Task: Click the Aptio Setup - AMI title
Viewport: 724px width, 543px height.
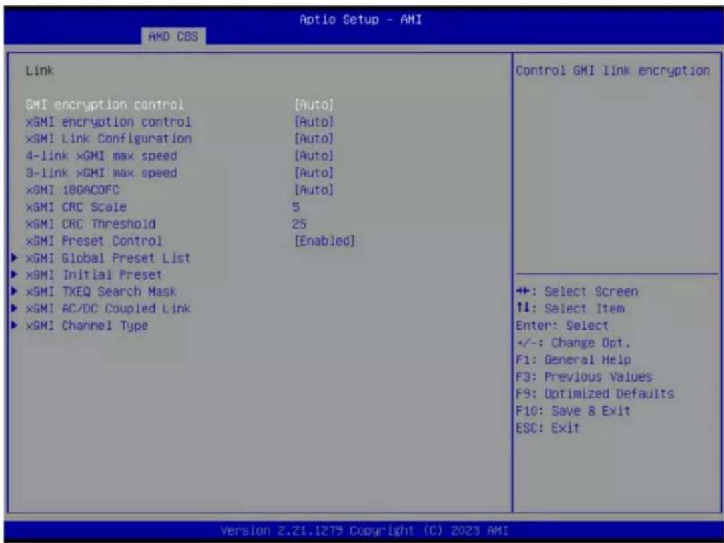Action: pos(360,19)
